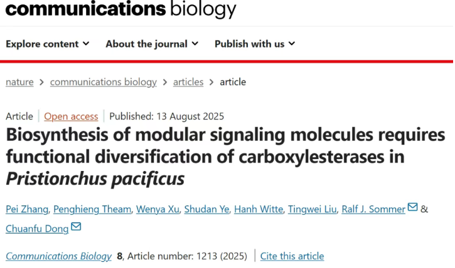Go to the nature breadcrumb link
Viewport: 455px width, 268px height.
(19, 82)
